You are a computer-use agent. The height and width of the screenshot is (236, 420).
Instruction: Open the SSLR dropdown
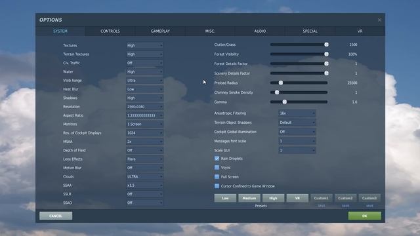click(144, 194)
